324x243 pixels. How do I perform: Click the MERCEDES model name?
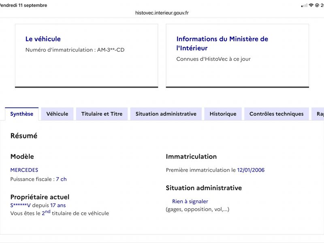[24, 170]
